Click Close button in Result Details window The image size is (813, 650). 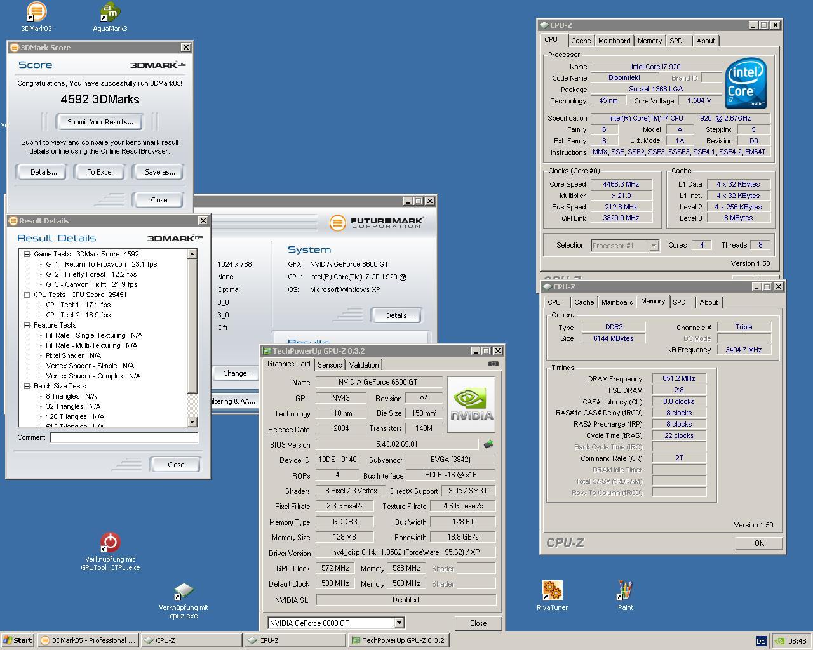pyautogui.click(x=176, y=465)
